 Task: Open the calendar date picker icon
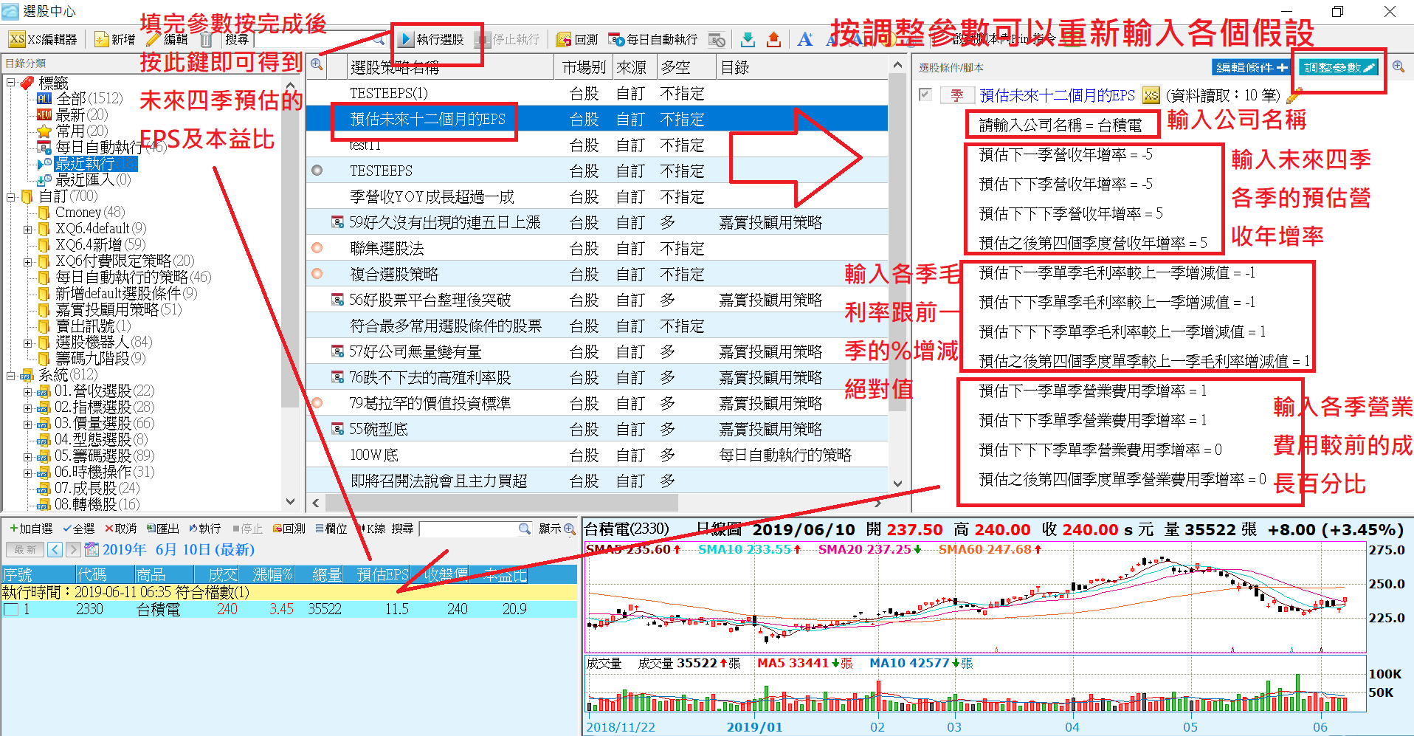pos(92,549)
